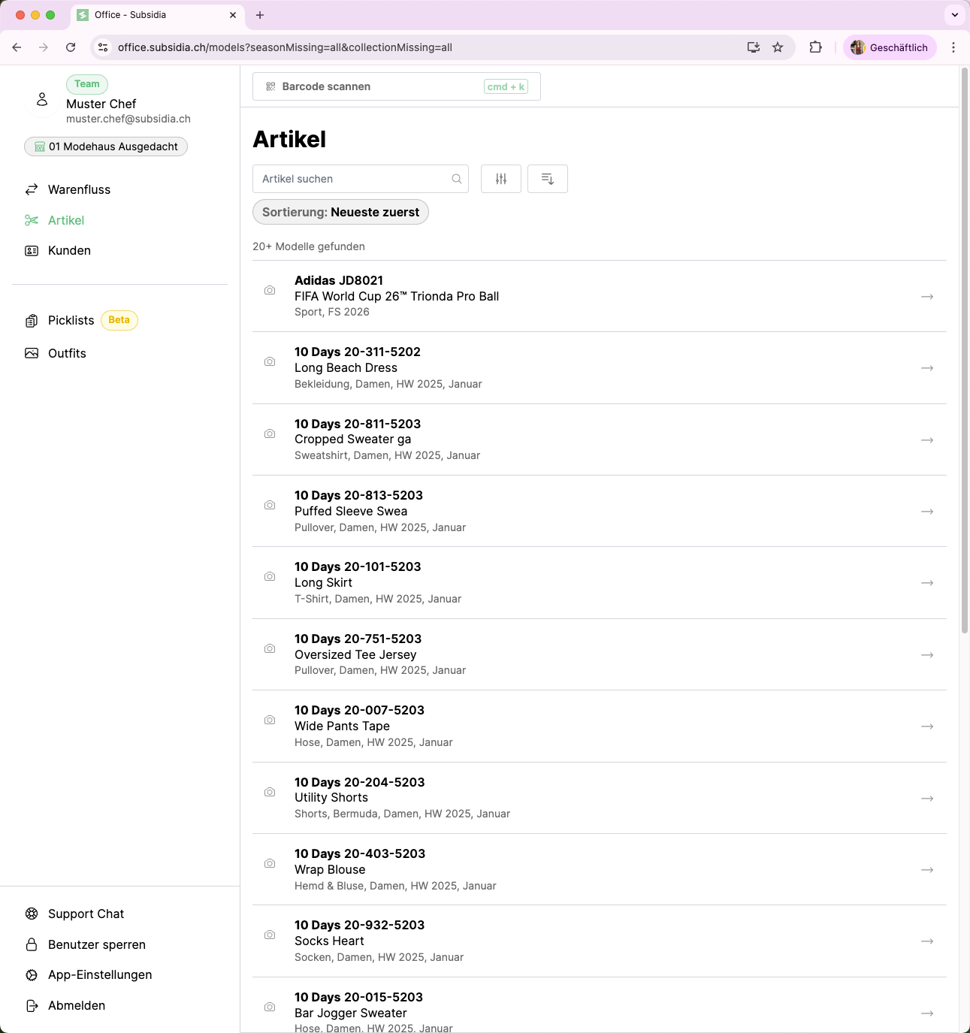
Task: Open the Long Beach Dress article row
Action: click(x=599, y=368)
